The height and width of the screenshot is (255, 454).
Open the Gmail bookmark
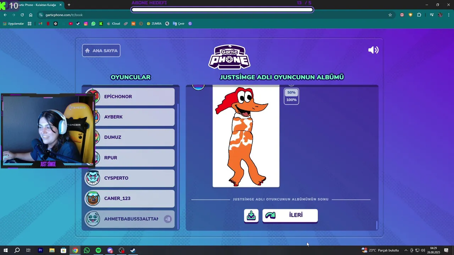tap(40, 24)
